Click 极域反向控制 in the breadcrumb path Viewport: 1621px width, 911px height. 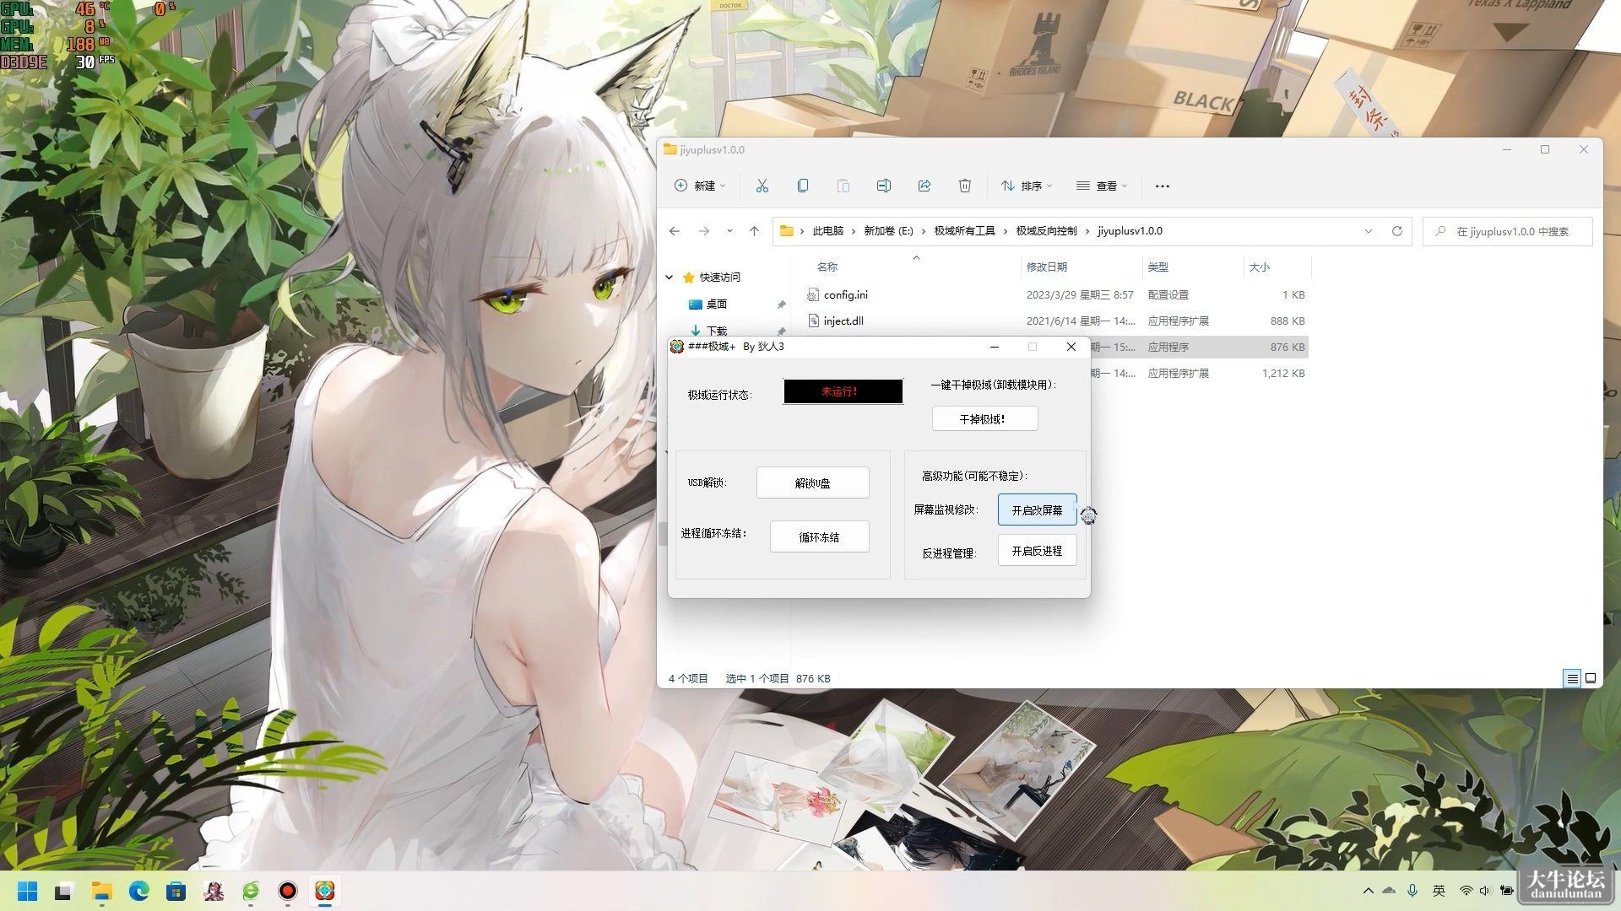coord(1046,231)
